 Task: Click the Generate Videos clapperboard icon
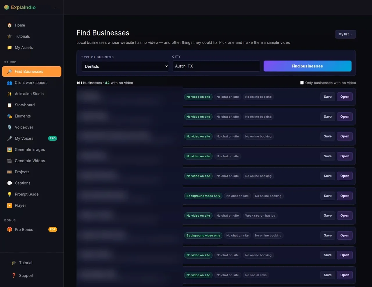pyautogui.click(x=10, y=161)
